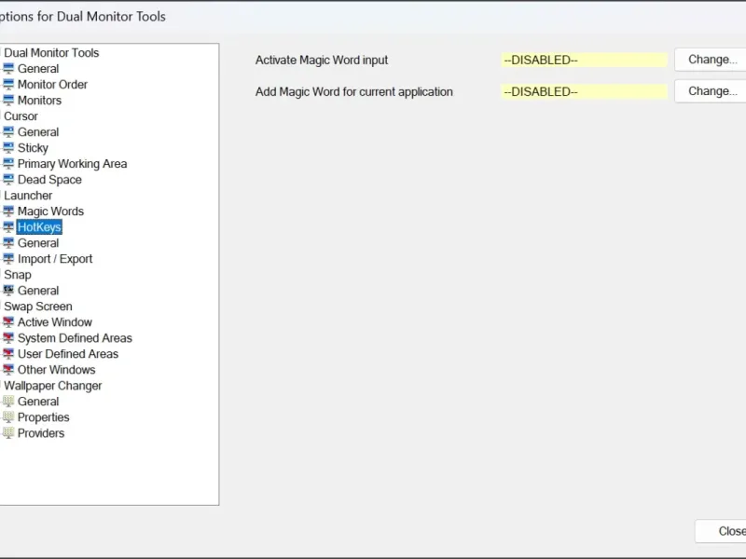The width and height of the screenshot is (746, 559).
Task: Click the "Activate Magic Word input" label
Action: coord(322,60)
